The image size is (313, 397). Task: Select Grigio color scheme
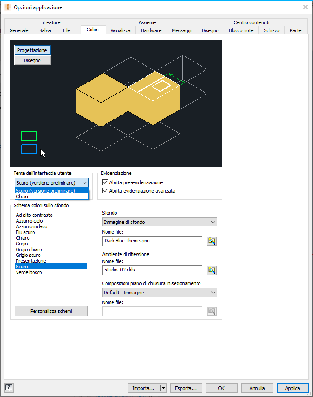point(51,244)
